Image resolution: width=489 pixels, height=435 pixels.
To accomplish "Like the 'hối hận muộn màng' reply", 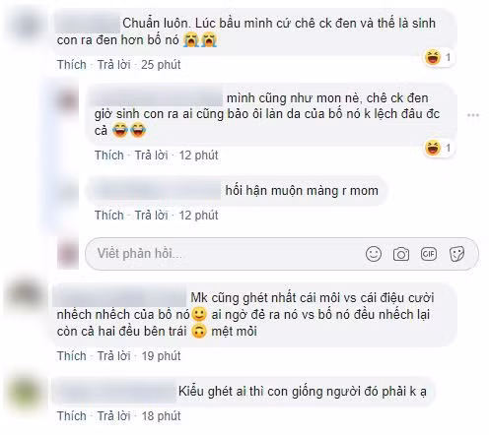I will pyautogui.click(x=109, y=216).
